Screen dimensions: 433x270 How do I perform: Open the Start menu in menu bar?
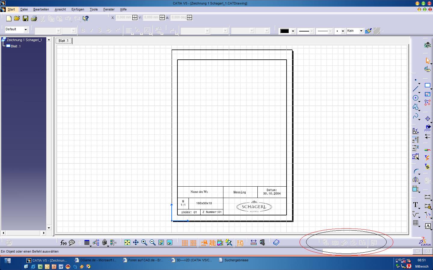[11, 10]
